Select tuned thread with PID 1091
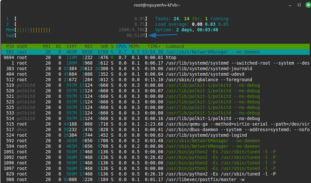 (x=155, y=152)
